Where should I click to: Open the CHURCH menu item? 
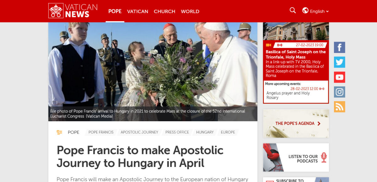point(165,11)
